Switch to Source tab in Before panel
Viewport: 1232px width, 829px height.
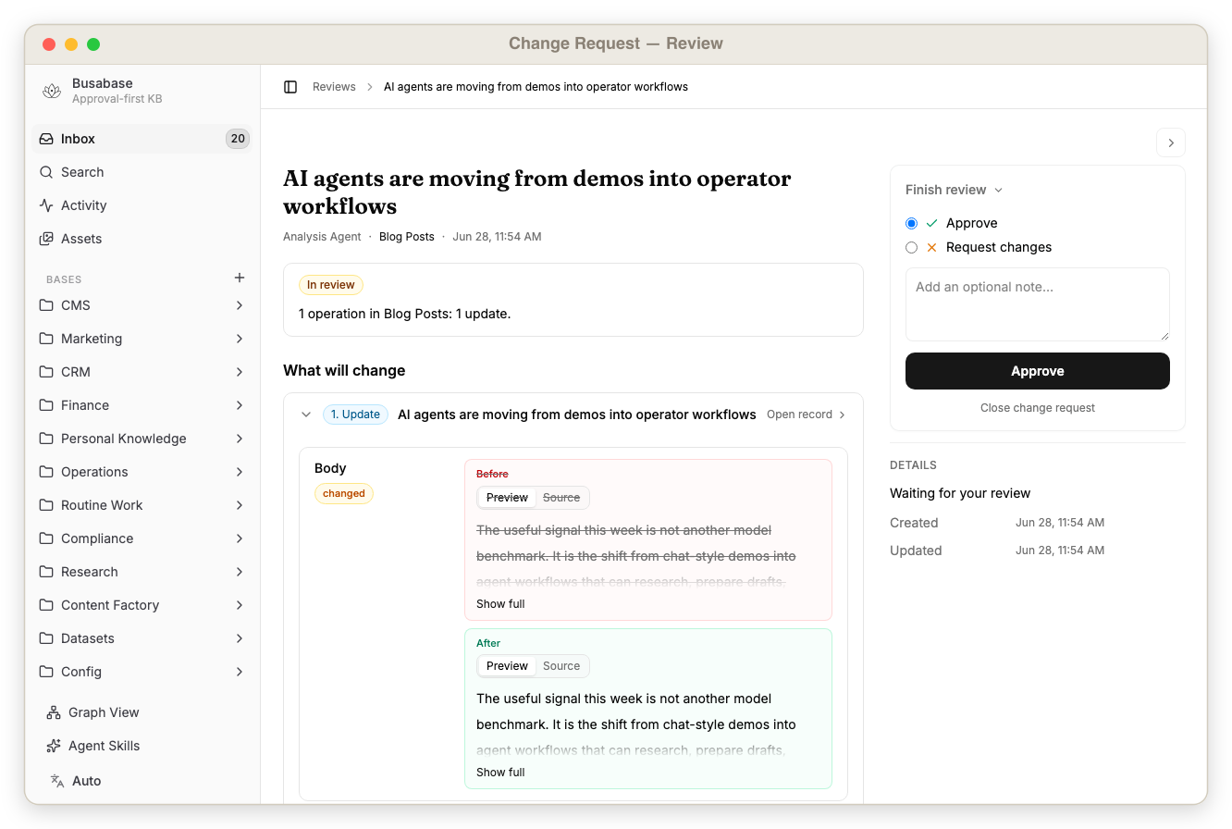[x=561, y=498]
